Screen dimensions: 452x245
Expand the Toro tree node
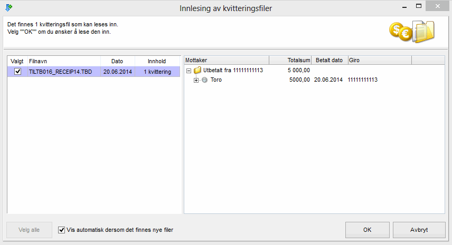196,80
